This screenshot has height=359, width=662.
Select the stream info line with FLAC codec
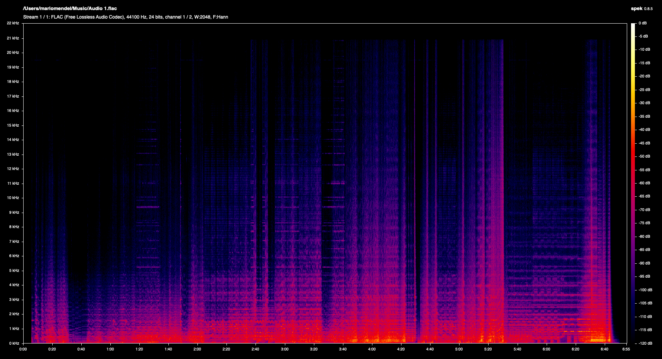(125, 17)
